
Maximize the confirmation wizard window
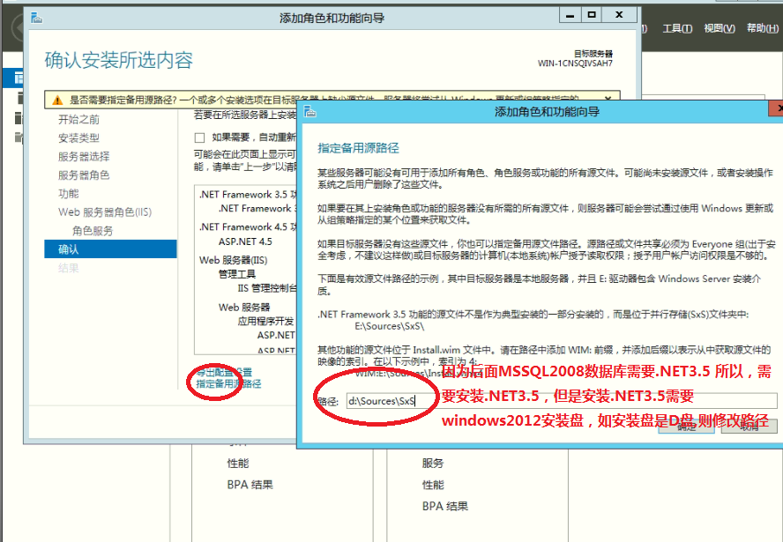click(x=592, y=16)
